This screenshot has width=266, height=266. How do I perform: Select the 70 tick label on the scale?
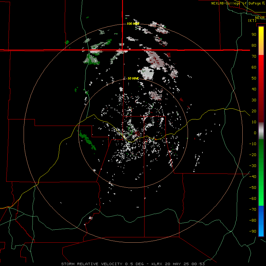pos(254,56)
